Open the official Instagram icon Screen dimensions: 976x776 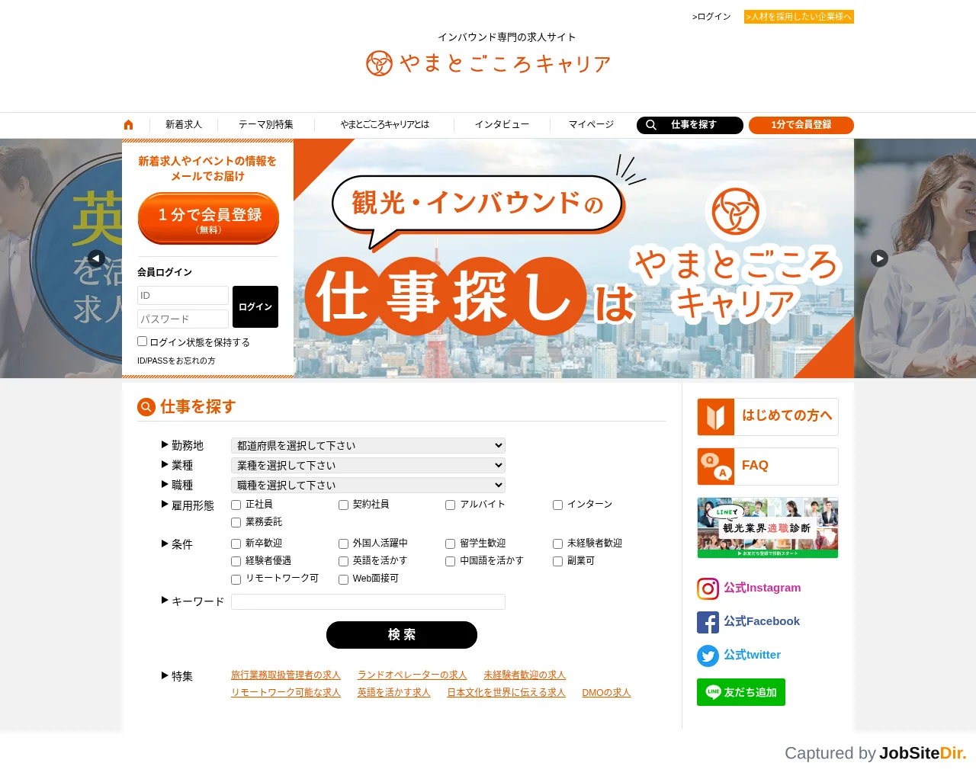708,588
